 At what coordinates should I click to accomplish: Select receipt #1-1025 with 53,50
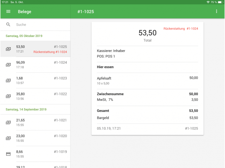(35, 49)
